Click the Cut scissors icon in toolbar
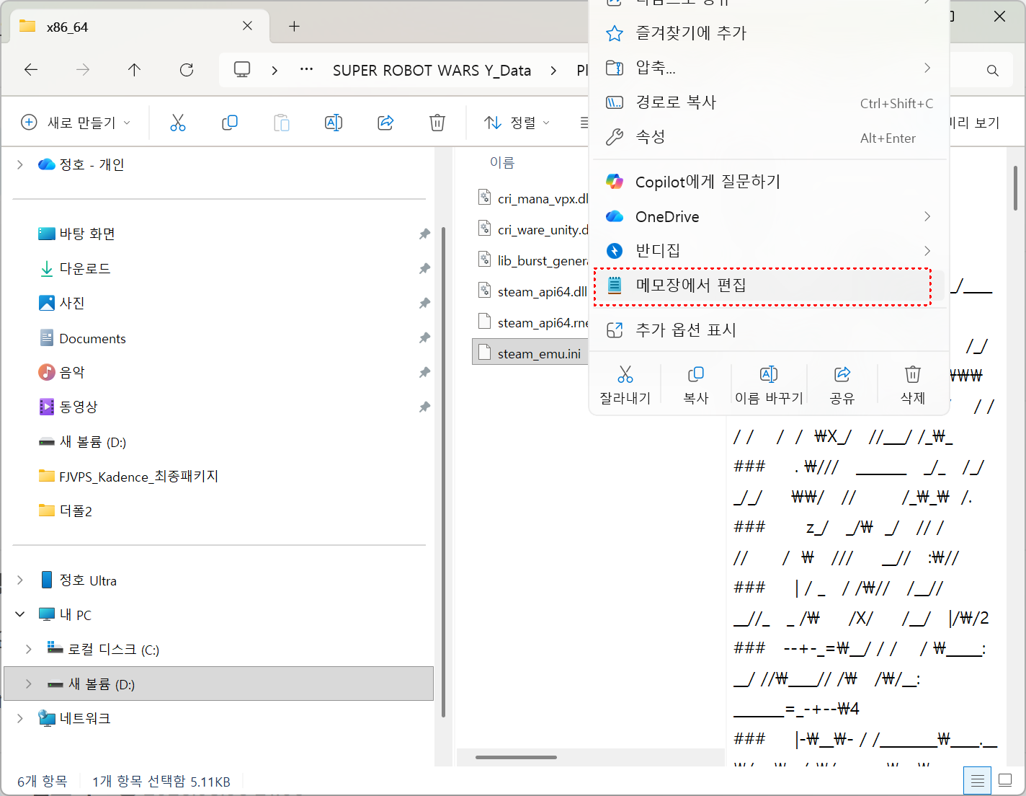Image resolution: width=1026 pixels, height=796 pixels. [178, 123]
